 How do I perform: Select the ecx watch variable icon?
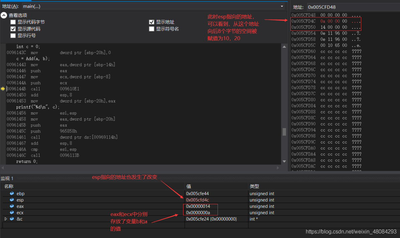[x=12, y=213]
